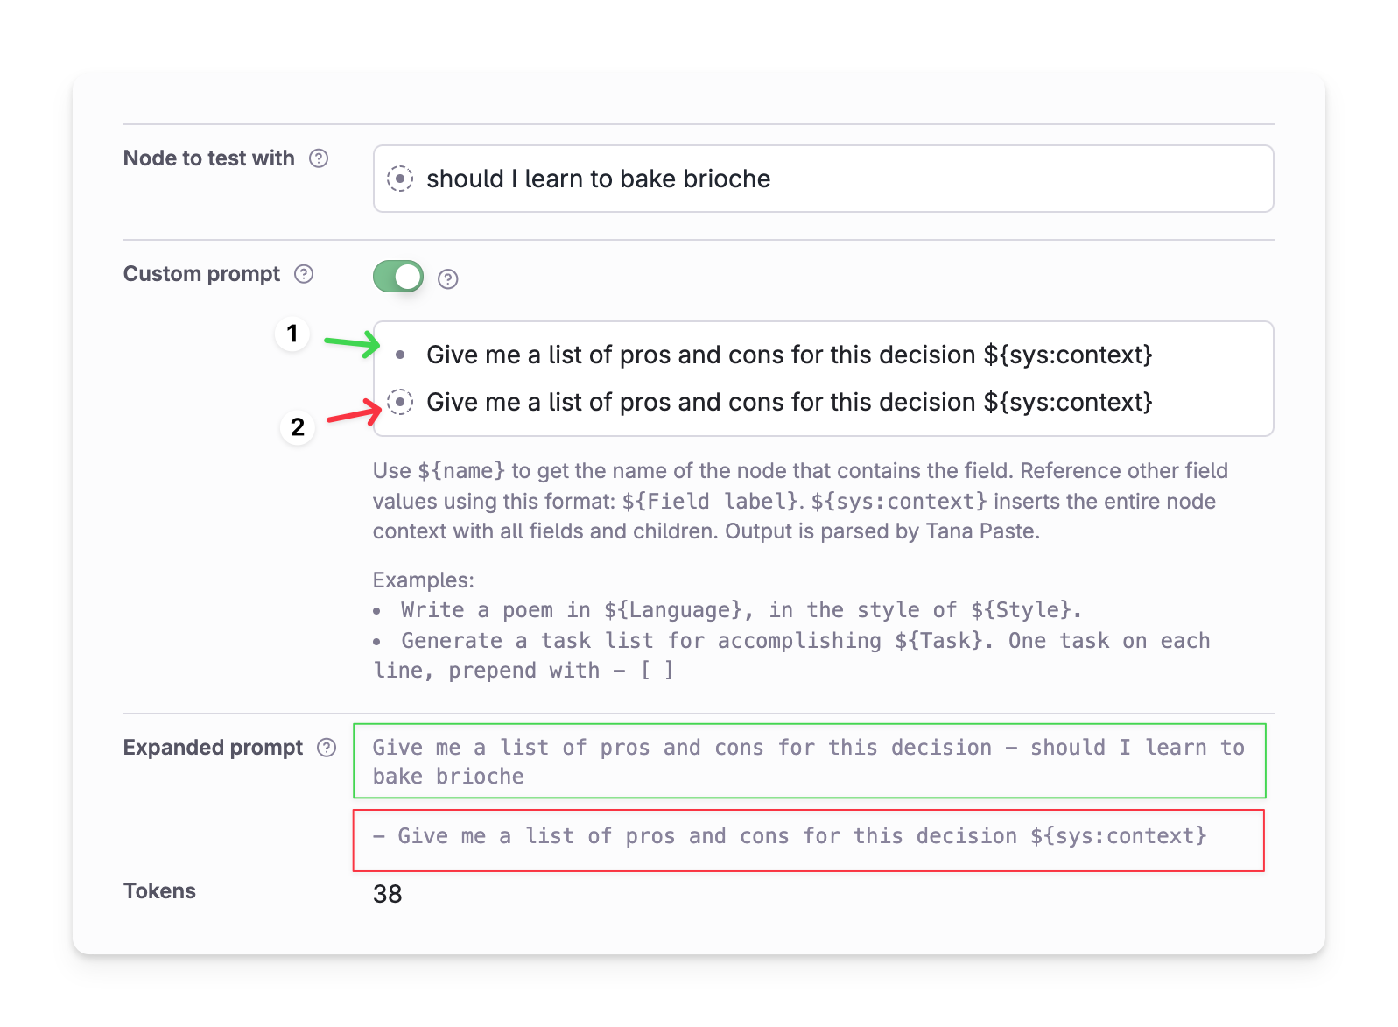The width and height of the screenshot is (1398, 1027).
Task: Click help icon beside Expanded prompt
Action: (327, 748)
